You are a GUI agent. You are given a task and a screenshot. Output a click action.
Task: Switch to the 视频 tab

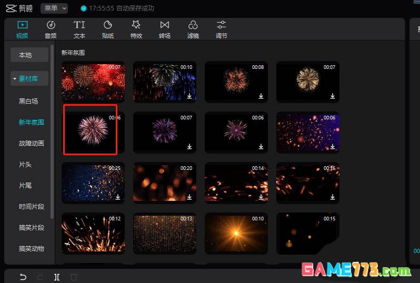(22, 29)
